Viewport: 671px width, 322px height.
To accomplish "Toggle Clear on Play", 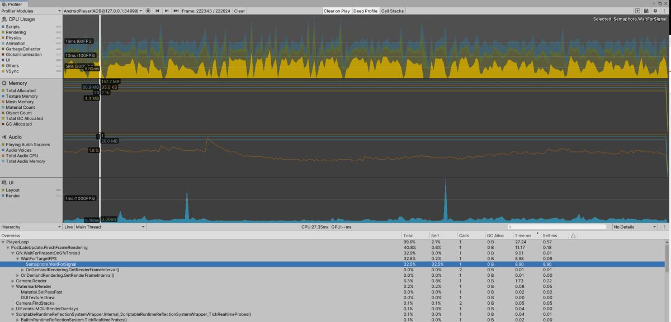I will click(x=337, y=11).
